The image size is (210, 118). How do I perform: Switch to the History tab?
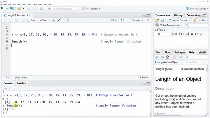pos(178,15)
